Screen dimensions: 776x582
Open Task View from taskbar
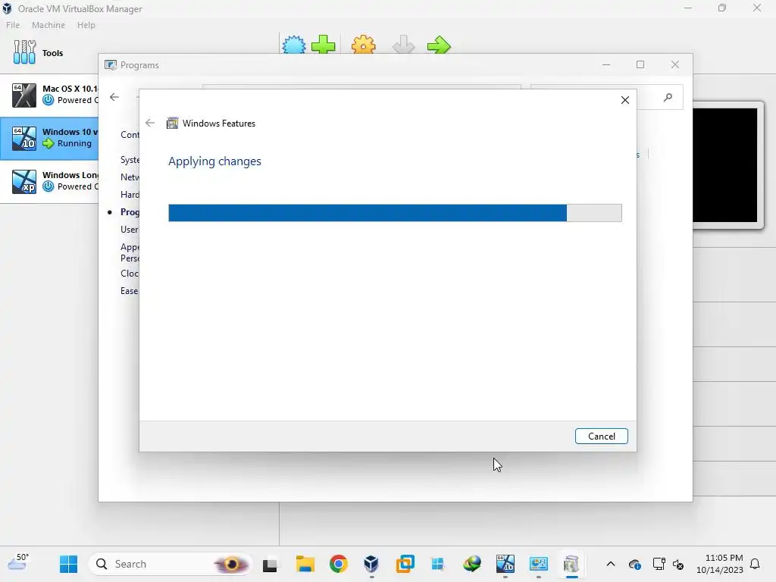point(270,564)
